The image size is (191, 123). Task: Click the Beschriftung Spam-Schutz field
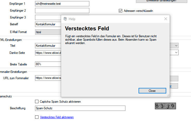pos(80,108)
